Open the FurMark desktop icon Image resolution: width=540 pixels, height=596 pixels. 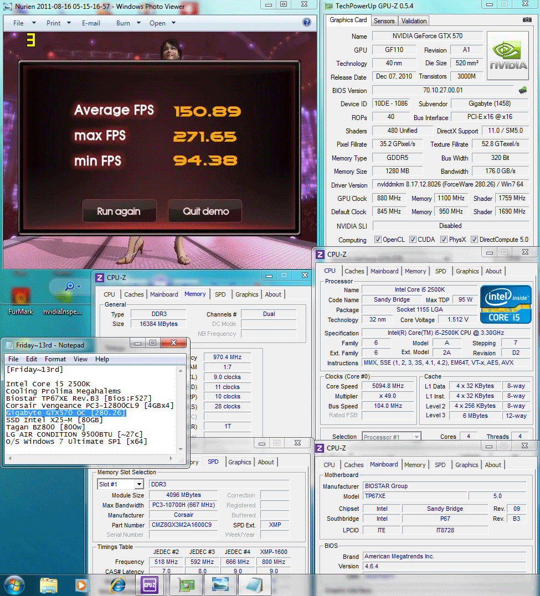(x=20, y=302)
